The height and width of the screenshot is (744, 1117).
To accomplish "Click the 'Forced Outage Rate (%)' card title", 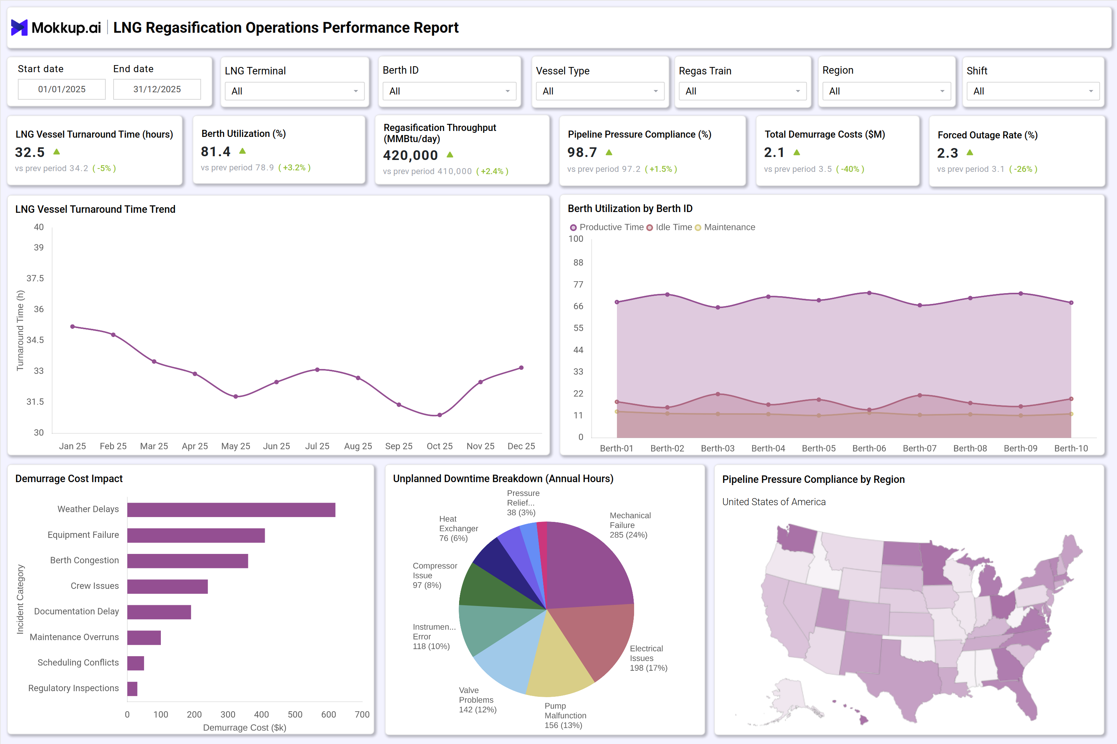I will [x=987, y=135].
